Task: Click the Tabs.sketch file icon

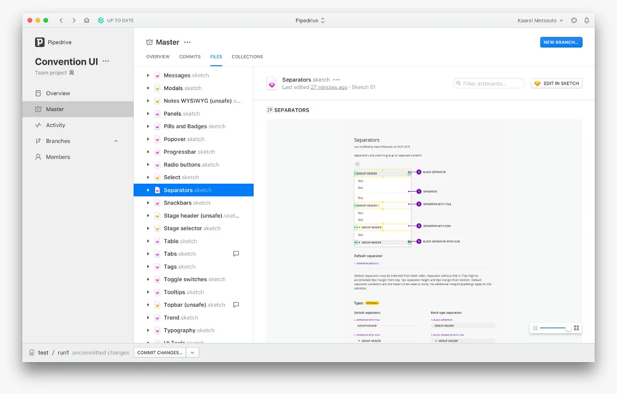Action: (x=157, y=254)
